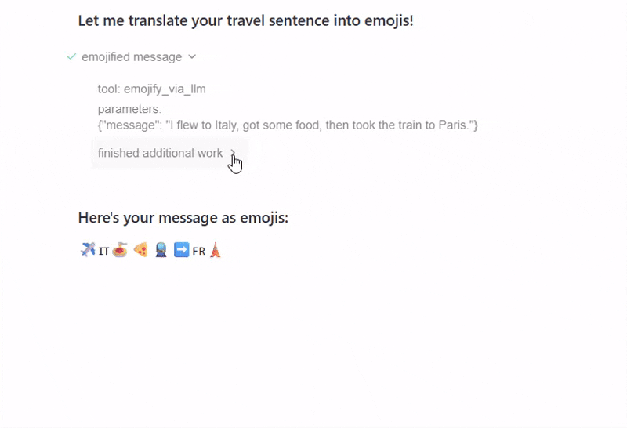The height and width of the screenshot is (428, 627).
Task: Click the pizza slice emoji
Action: 141,251
